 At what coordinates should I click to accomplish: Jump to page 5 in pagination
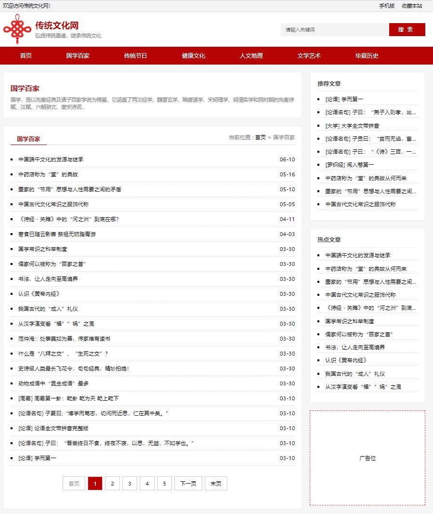pyautogui.click(x=164, y=484)
